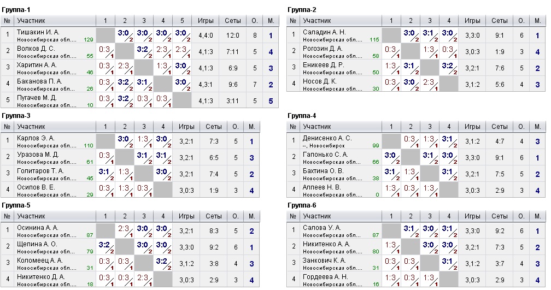Click participant Осинина А. А.
The height and width of the screenshot is (290, 551).
coord(38,227)
